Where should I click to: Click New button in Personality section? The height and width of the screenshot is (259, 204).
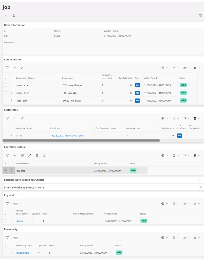(x=15, y=238)
